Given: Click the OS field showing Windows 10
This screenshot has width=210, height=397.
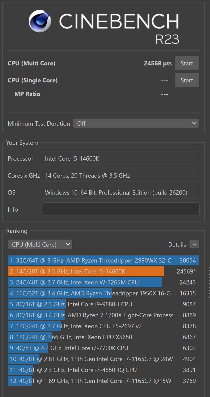Looking at the screenshot, I should 121,192.
